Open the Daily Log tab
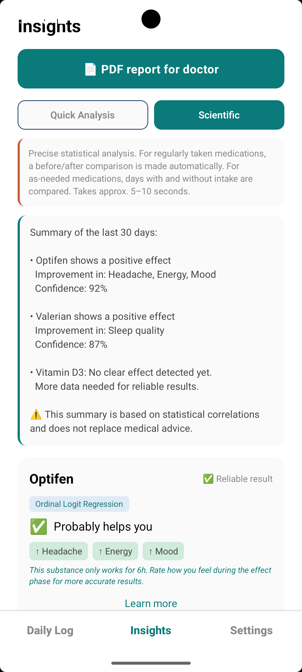This screenshot has height=672, width=302. [50, 630]
